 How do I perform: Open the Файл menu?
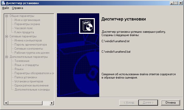tap(5, 8)
